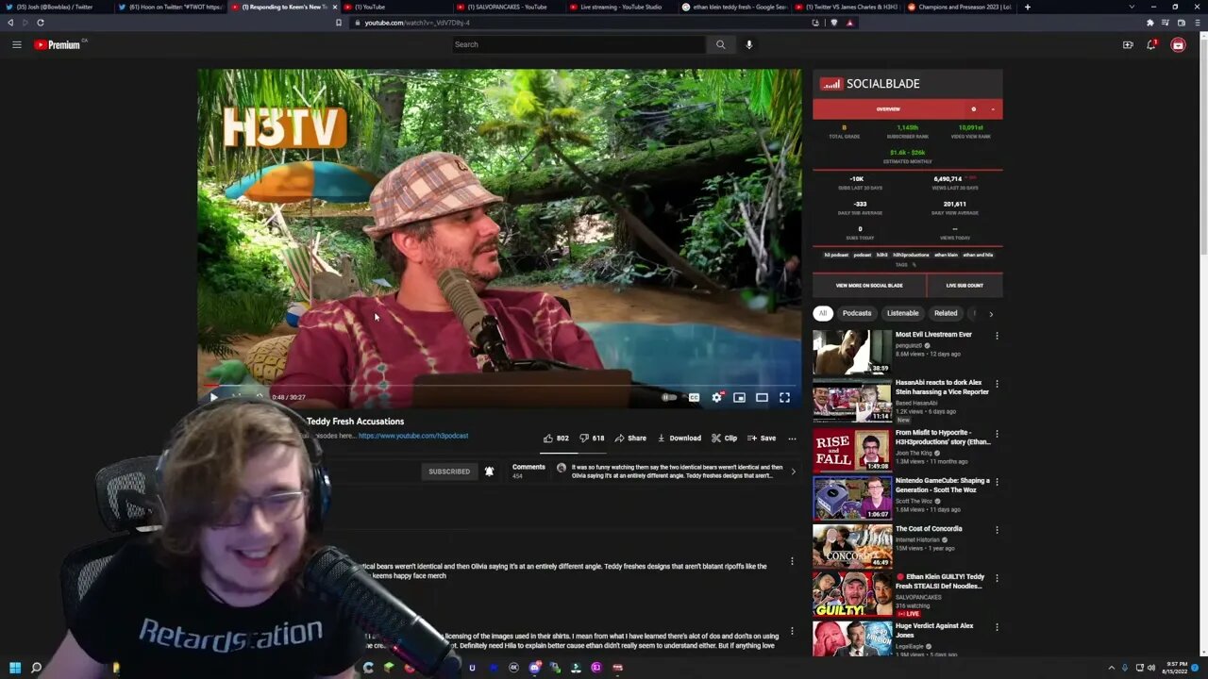Screen dimensions: 1208x679
Task: Open the Windows Start menu
Action: tap(14, 668)
